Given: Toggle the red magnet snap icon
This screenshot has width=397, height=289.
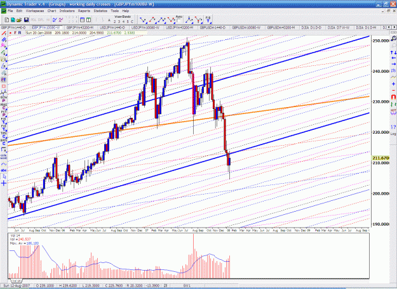Looking at the screenshot, I should [x=393, y=97].
